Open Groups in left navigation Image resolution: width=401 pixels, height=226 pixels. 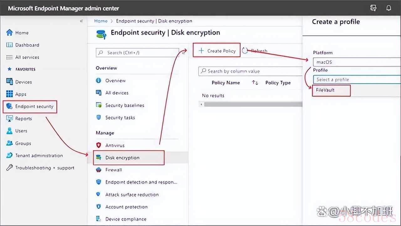coord(23,143)
